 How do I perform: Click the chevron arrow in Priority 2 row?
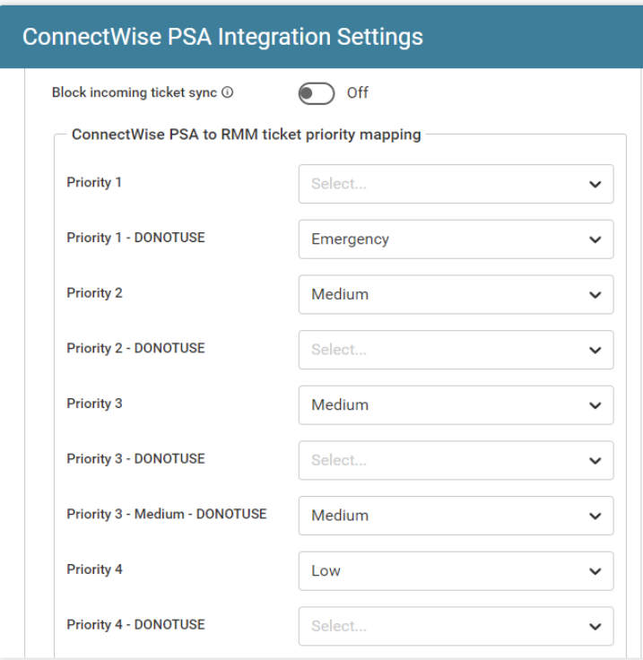pyautogui.click(x=595, y=294)
